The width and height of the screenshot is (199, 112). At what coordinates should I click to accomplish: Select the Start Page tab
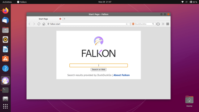tap(45, 19)
